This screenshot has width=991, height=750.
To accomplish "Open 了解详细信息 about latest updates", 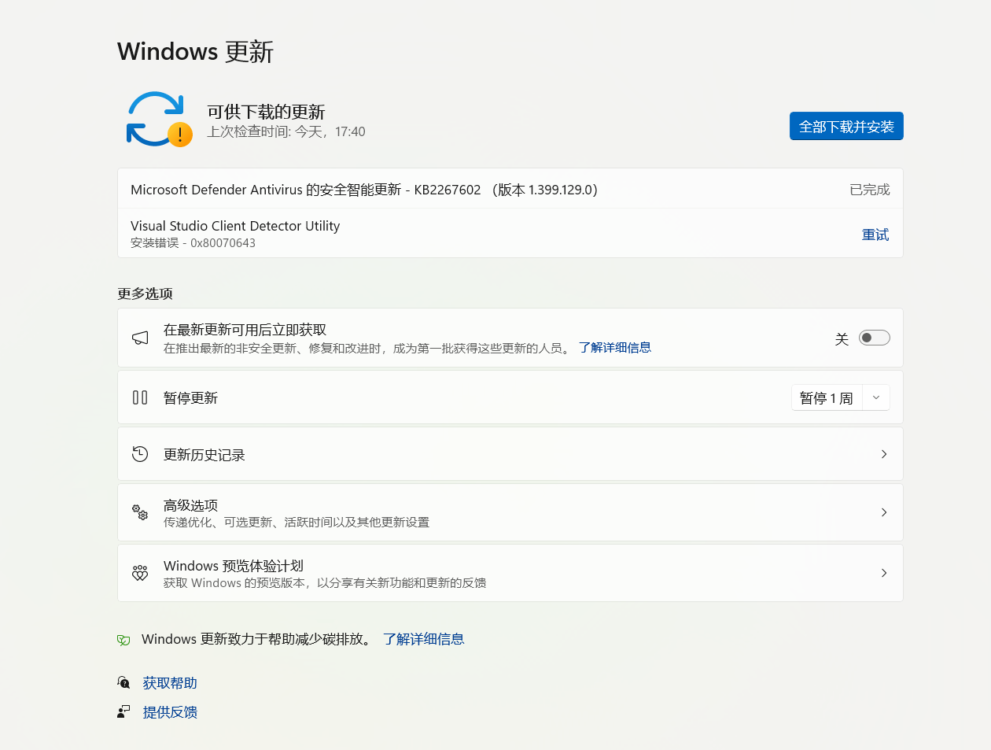I will 615,347.
